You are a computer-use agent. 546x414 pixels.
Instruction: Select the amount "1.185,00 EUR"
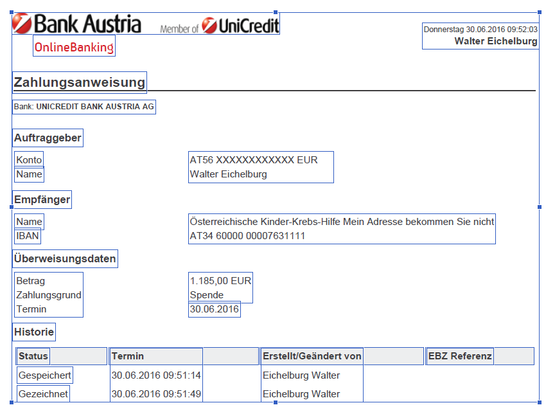[x=220, y=280]
